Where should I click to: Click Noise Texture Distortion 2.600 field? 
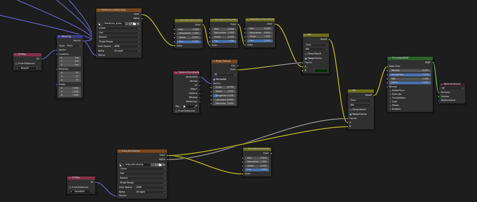[224, 103]
